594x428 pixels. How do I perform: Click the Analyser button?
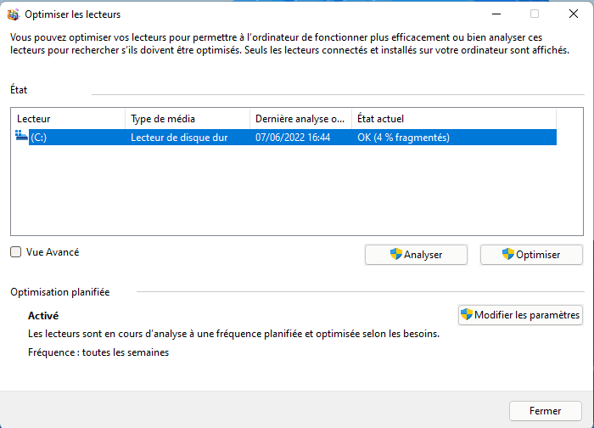416,255
